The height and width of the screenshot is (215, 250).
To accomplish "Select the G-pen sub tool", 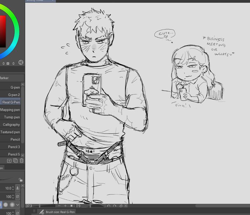I will [10, 87].
